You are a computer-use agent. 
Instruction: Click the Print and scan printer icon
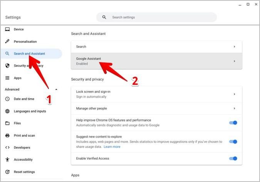point(7,136)
